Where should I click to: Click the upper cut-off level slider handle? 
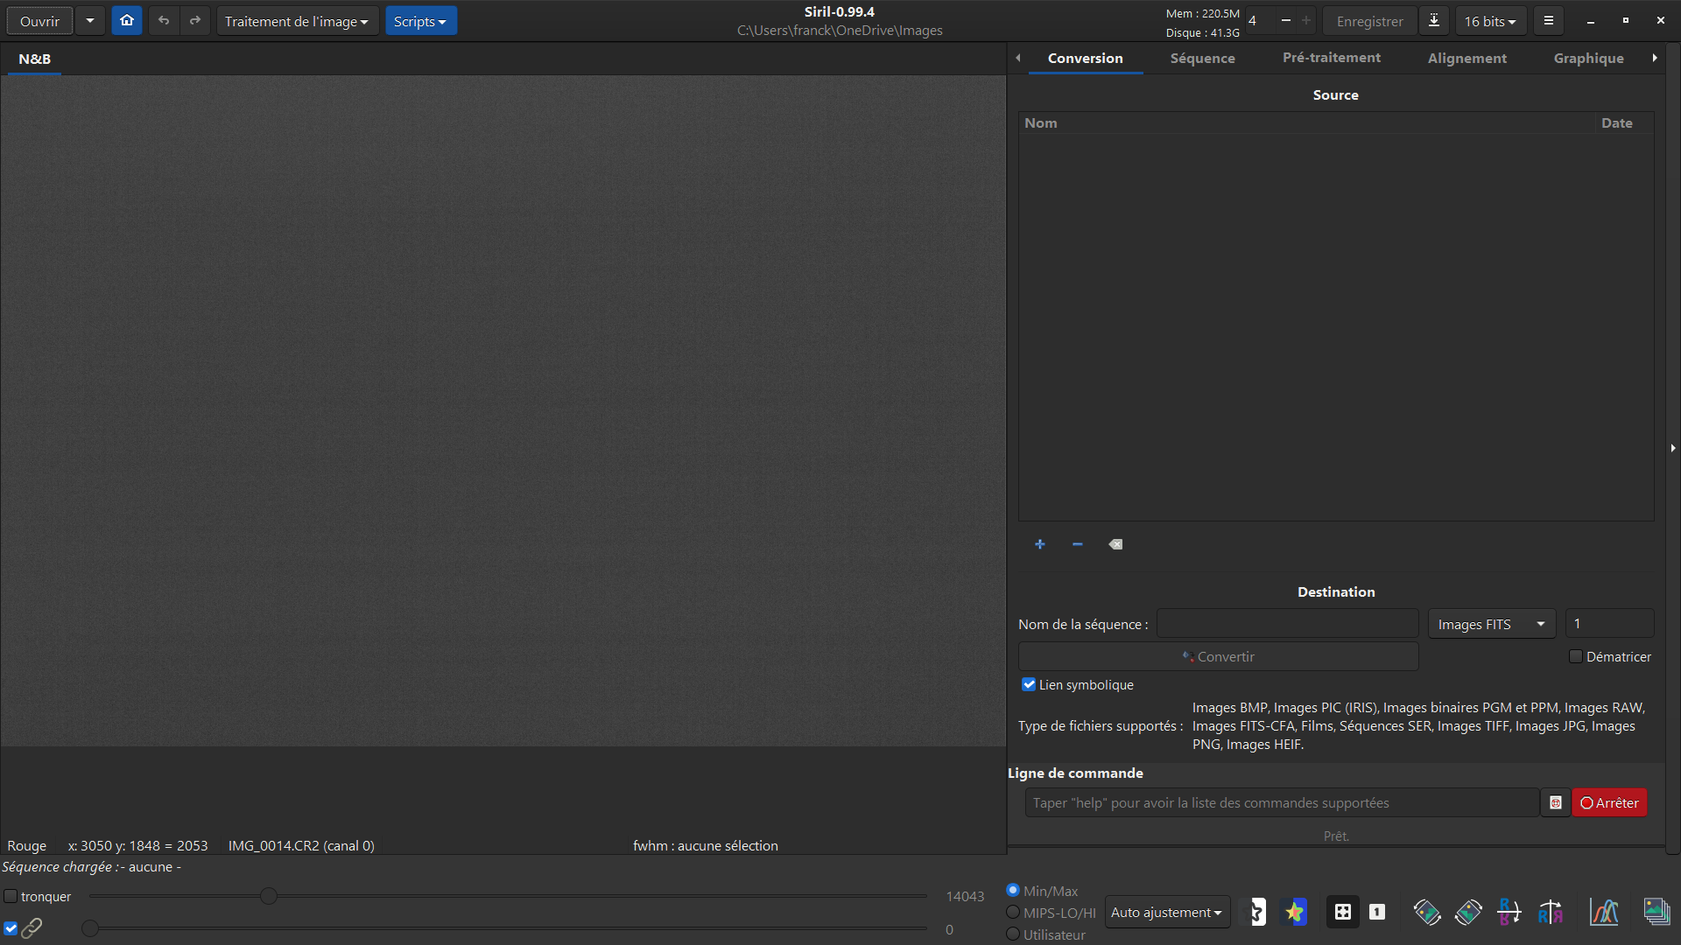[269, 896]
